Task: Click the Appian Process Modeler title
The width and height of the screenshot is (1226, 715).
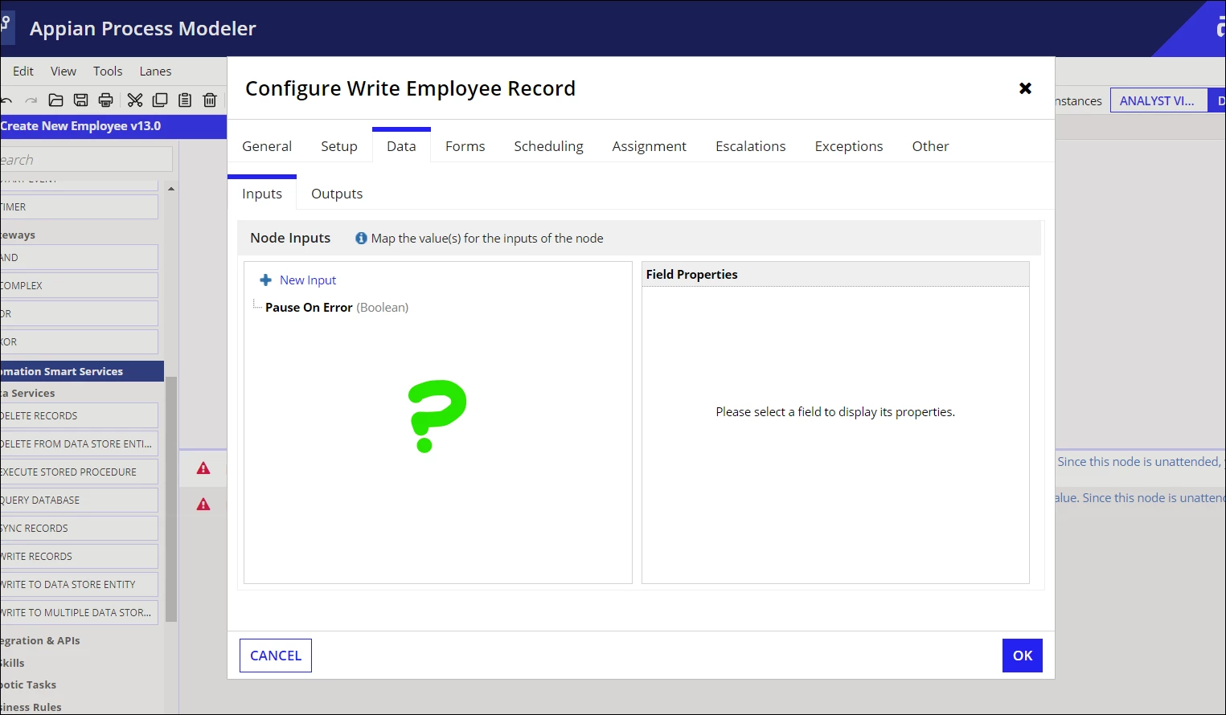Action: pyautogui.click(x=143, y=29)
